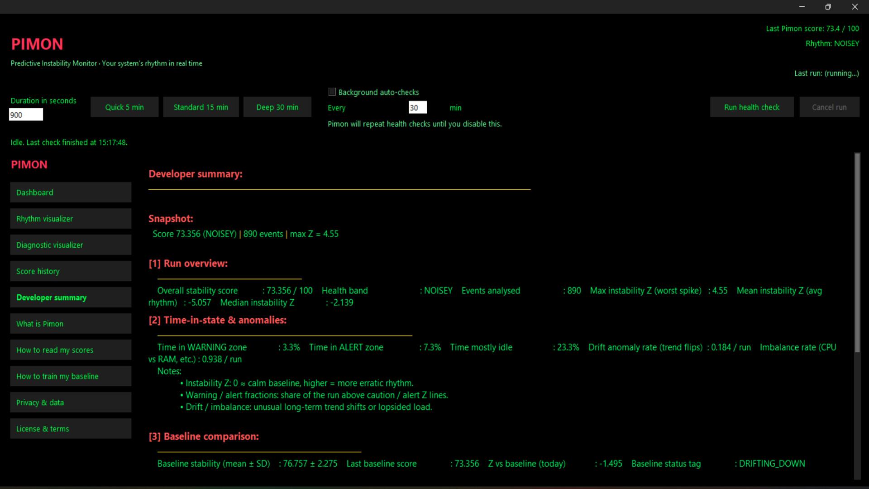Open the License & terms page

(70, 428)
